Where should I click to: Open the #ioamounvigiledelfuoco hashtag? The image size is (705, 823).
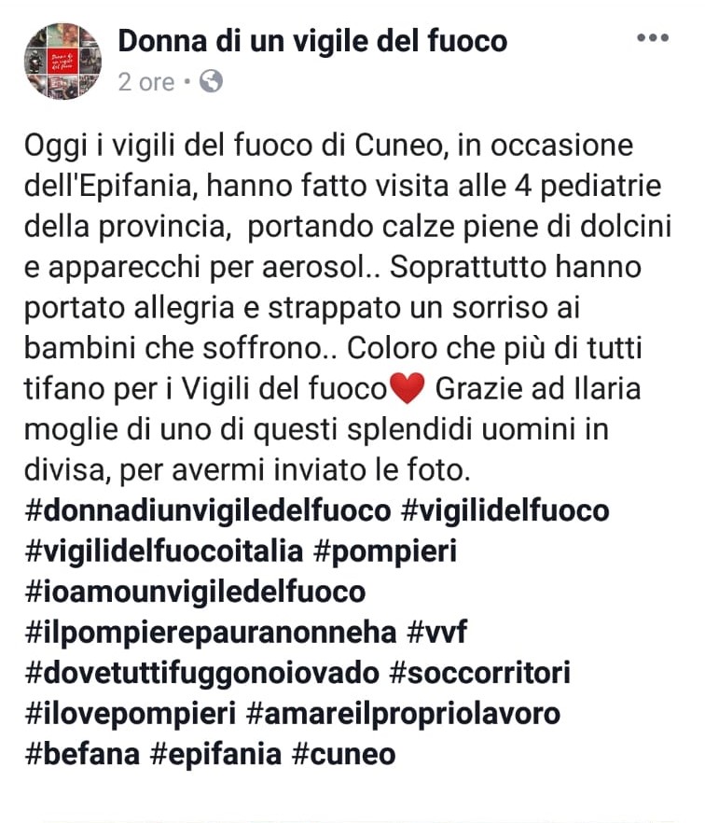(x=195, y=593)
